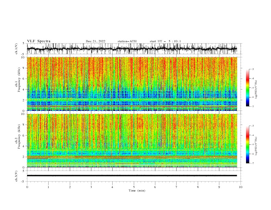Click the ch.3 flat waveform trace
271x210 pixels.
132,176
